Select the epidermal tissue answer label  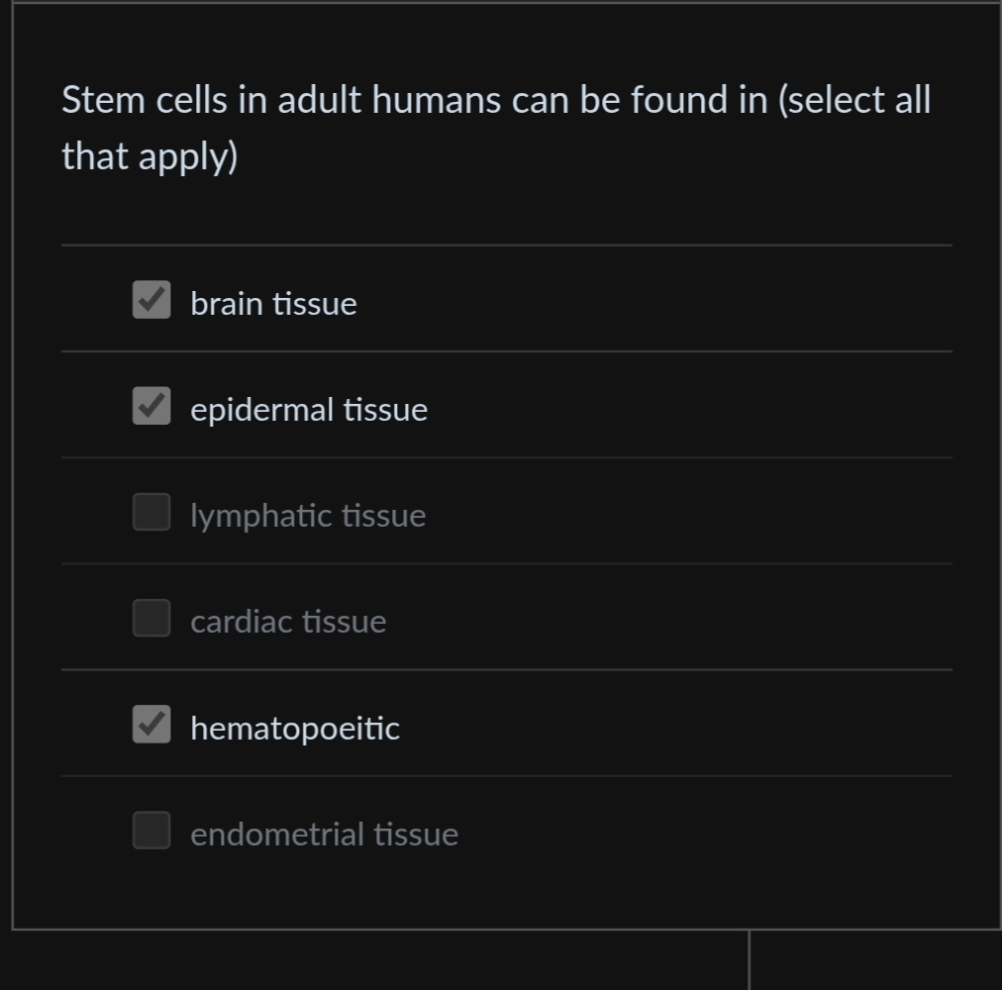[309, 409]
